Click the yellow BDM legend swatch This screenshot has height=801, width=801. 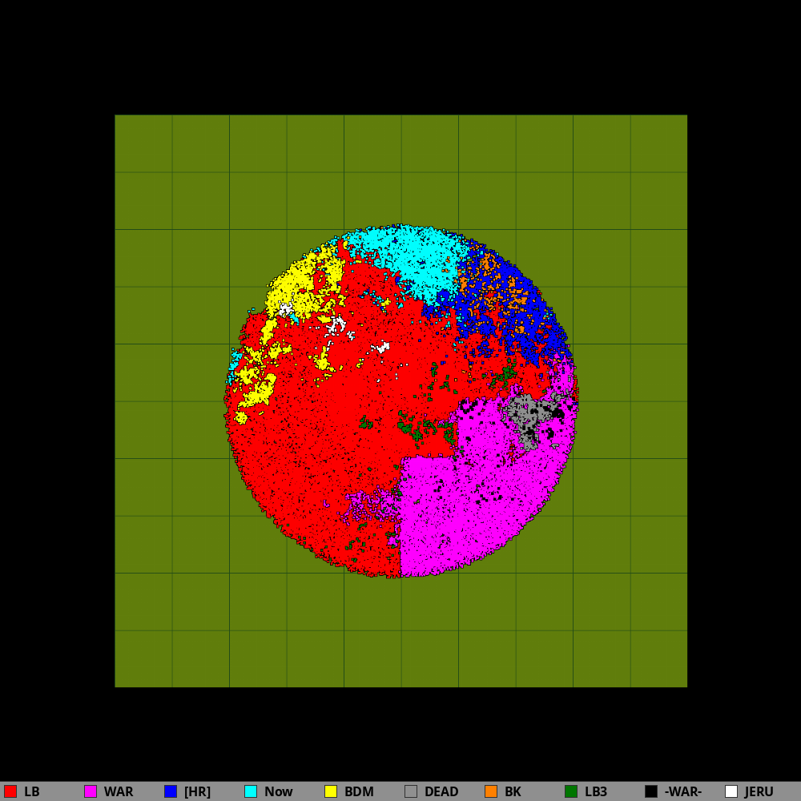(x=331, y=791)
